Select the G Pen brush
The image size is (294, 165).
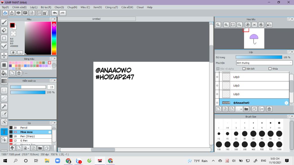click(x=30, y=140)
